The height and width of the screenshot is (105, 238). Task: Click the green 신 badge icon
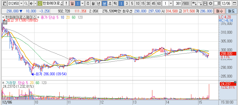click(x=40, y=3)
